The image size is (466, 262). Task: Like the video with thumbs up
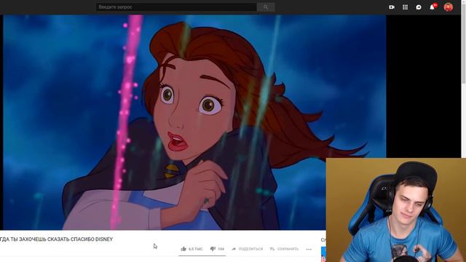click(x=183, y=249)
